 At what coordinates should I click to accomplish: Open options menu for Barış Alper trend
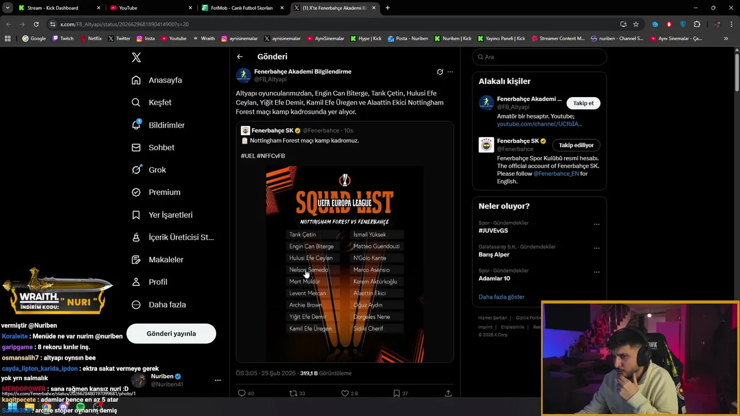point(597,248)
